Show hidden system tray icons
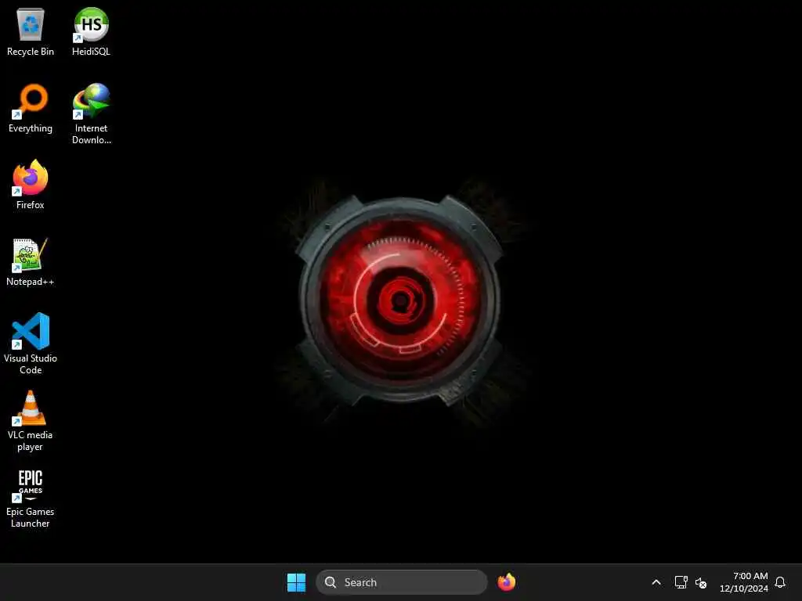The height and width of the screenshot is (601, 802). tap(656, 582)
